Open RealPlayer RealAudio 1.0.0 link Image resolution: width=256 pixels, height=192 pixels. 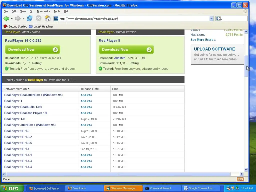pos(23,107)
